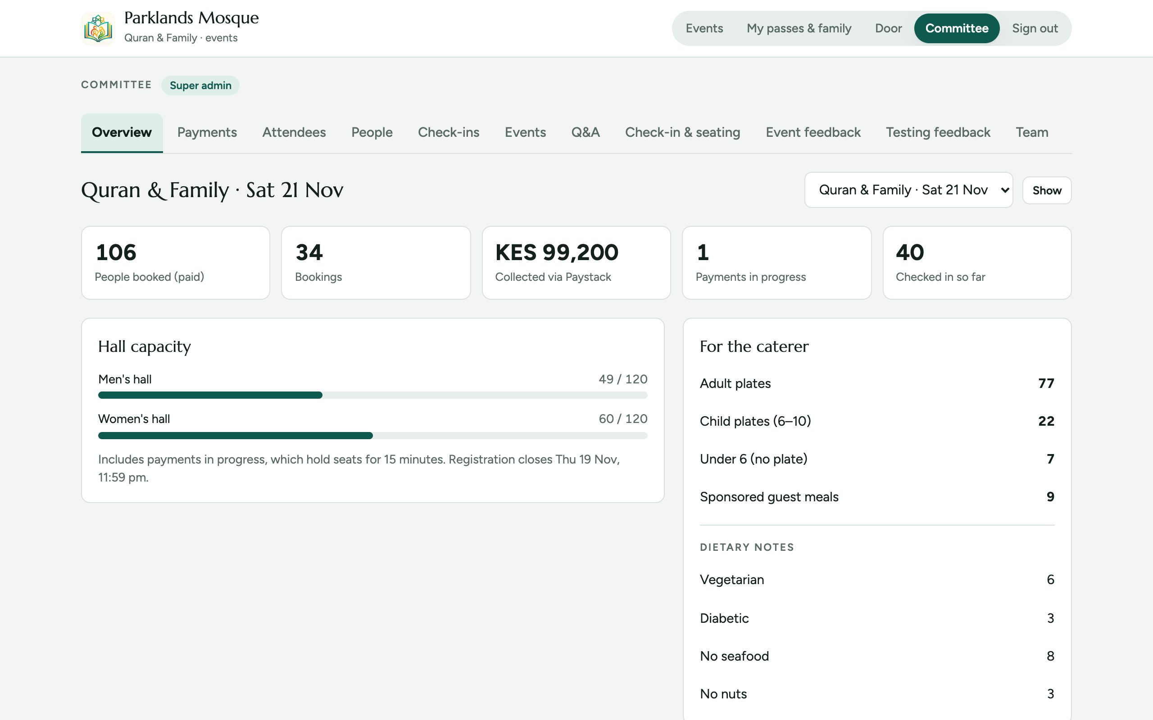This screenshot has width=1153, height=720.
Task: Switch to the Payments tab
Action: coord(207,132)
